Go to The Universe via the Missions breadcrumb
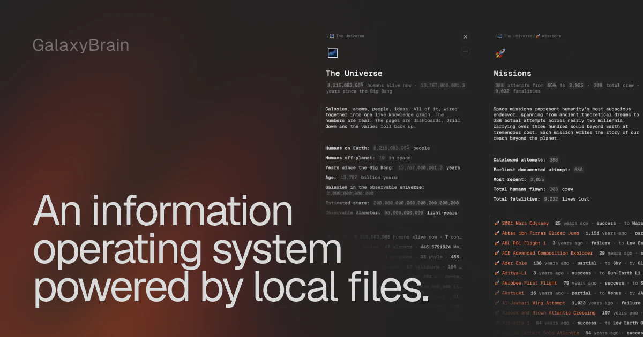 click(x=518, y=36)
